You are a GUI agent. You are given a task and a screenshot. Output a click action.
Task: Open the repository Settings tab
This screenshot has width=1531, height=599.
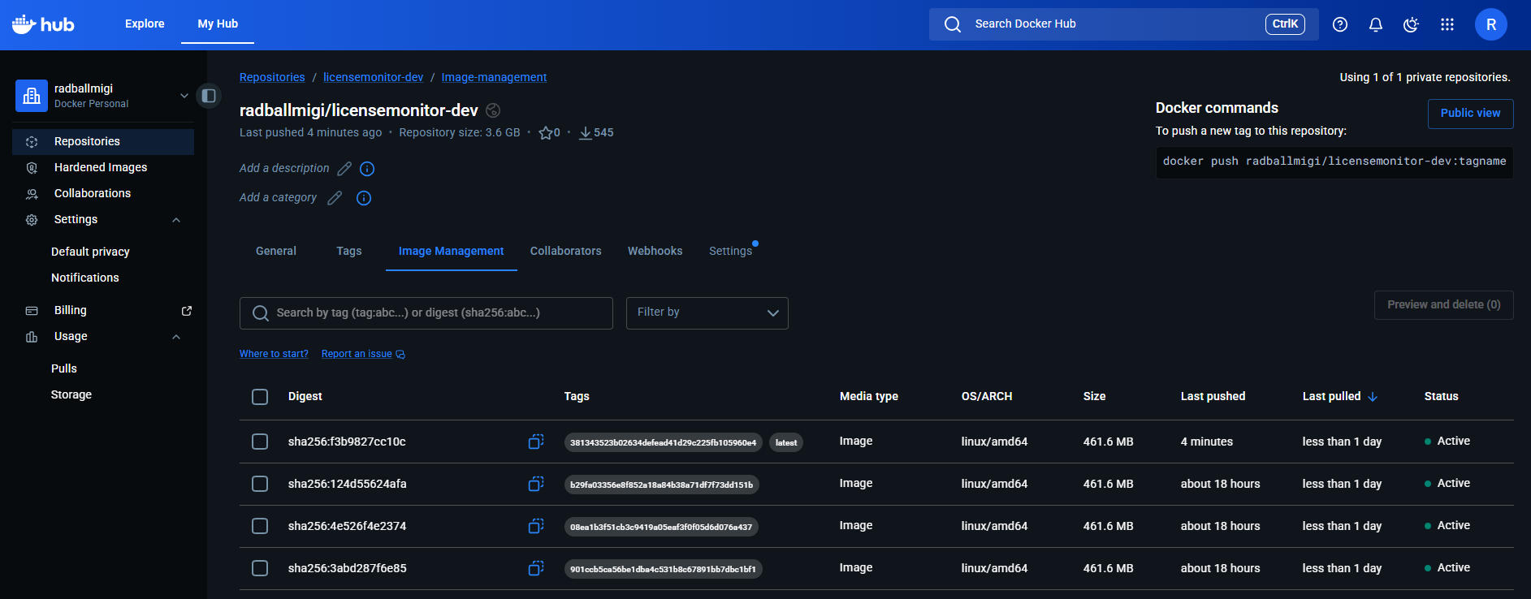click(x=731, y=251)
